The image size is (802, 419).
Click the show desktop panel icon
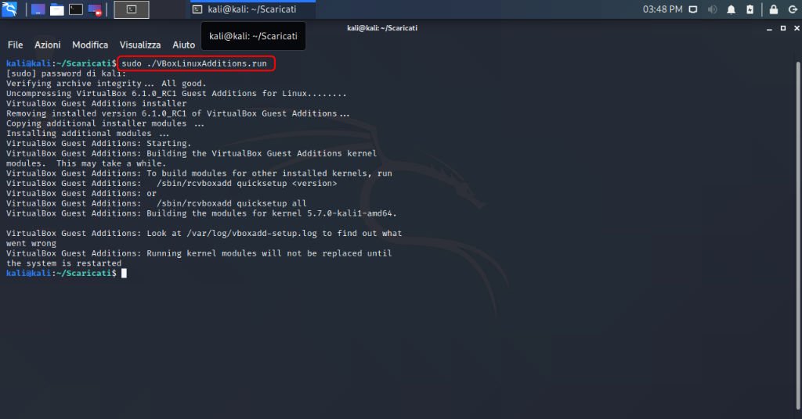(38, 9)
